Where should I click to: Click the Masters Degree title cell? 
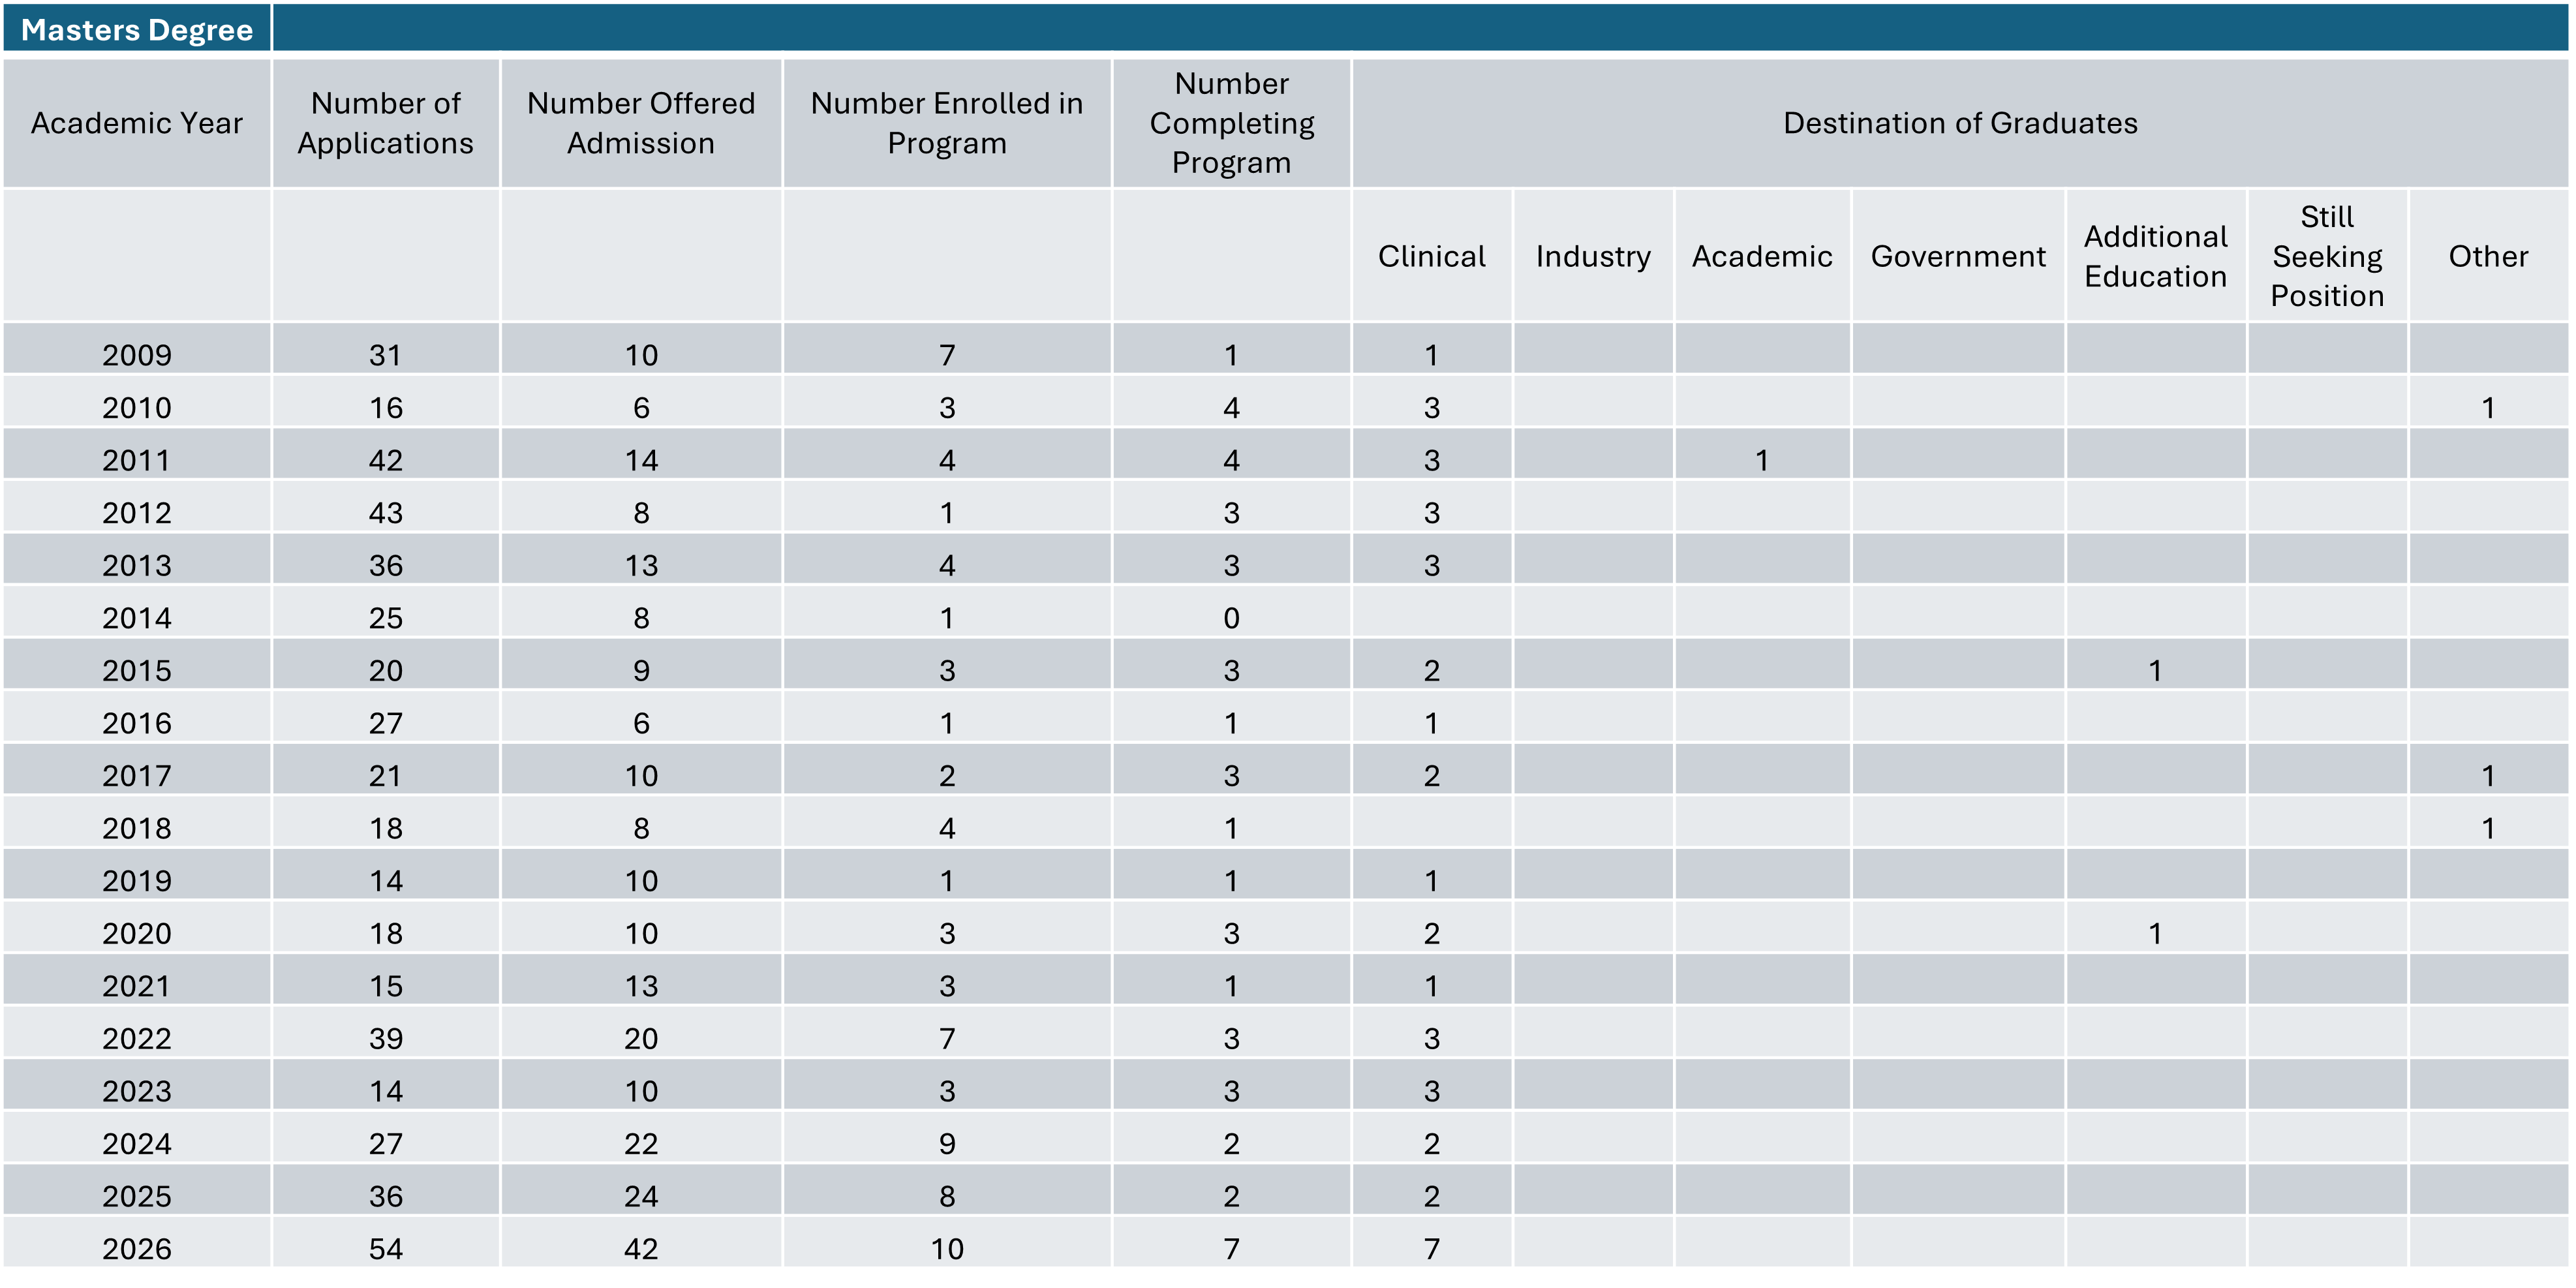click(x=137, y=29)
